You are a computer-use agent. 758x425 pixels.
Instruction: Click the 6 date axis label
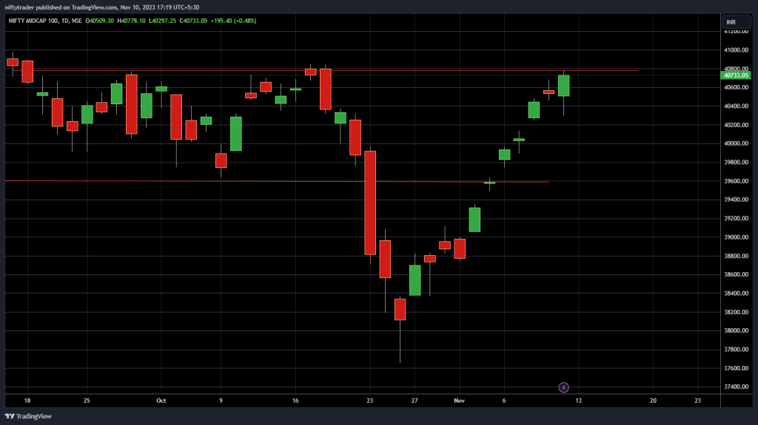tap(503, 401)
